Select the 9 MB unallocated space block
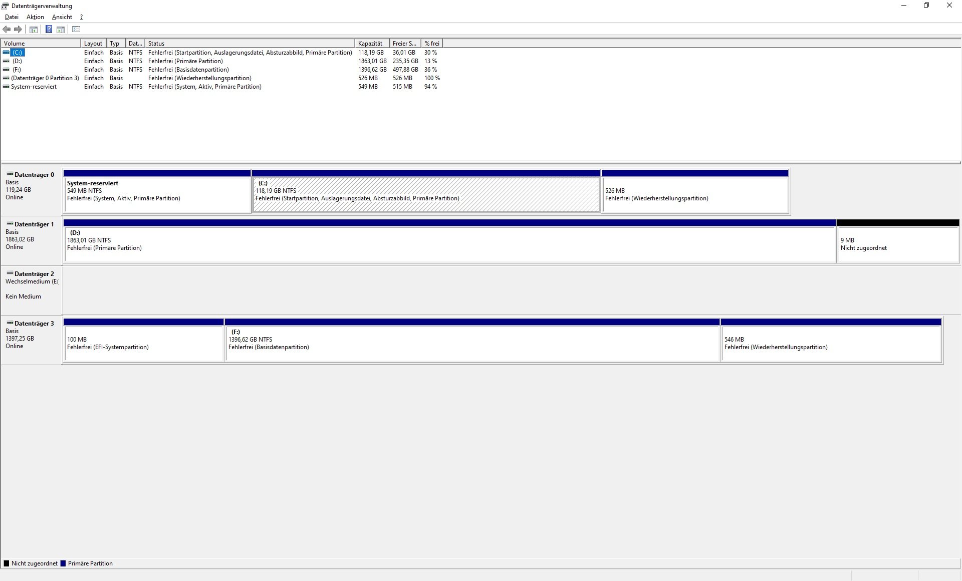This screenshot has width=962, height=581. point(897,244)
